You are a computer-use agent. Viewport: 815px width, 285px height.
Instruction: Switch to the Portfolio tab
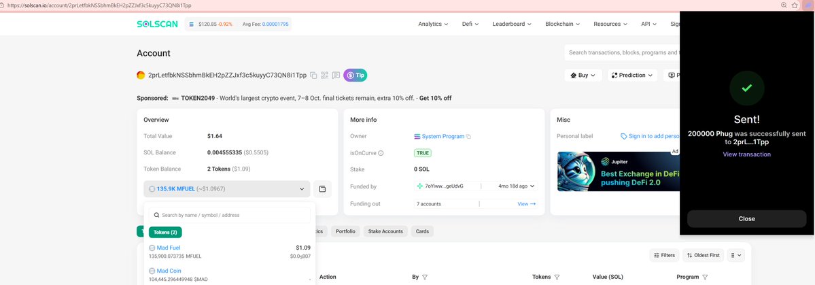[346, 231]
